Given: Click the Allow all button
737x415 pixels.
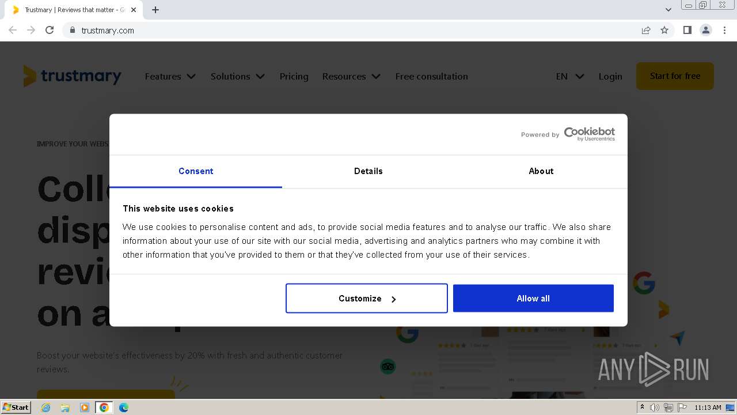Looking at the screenshot, I should (533, 299).
